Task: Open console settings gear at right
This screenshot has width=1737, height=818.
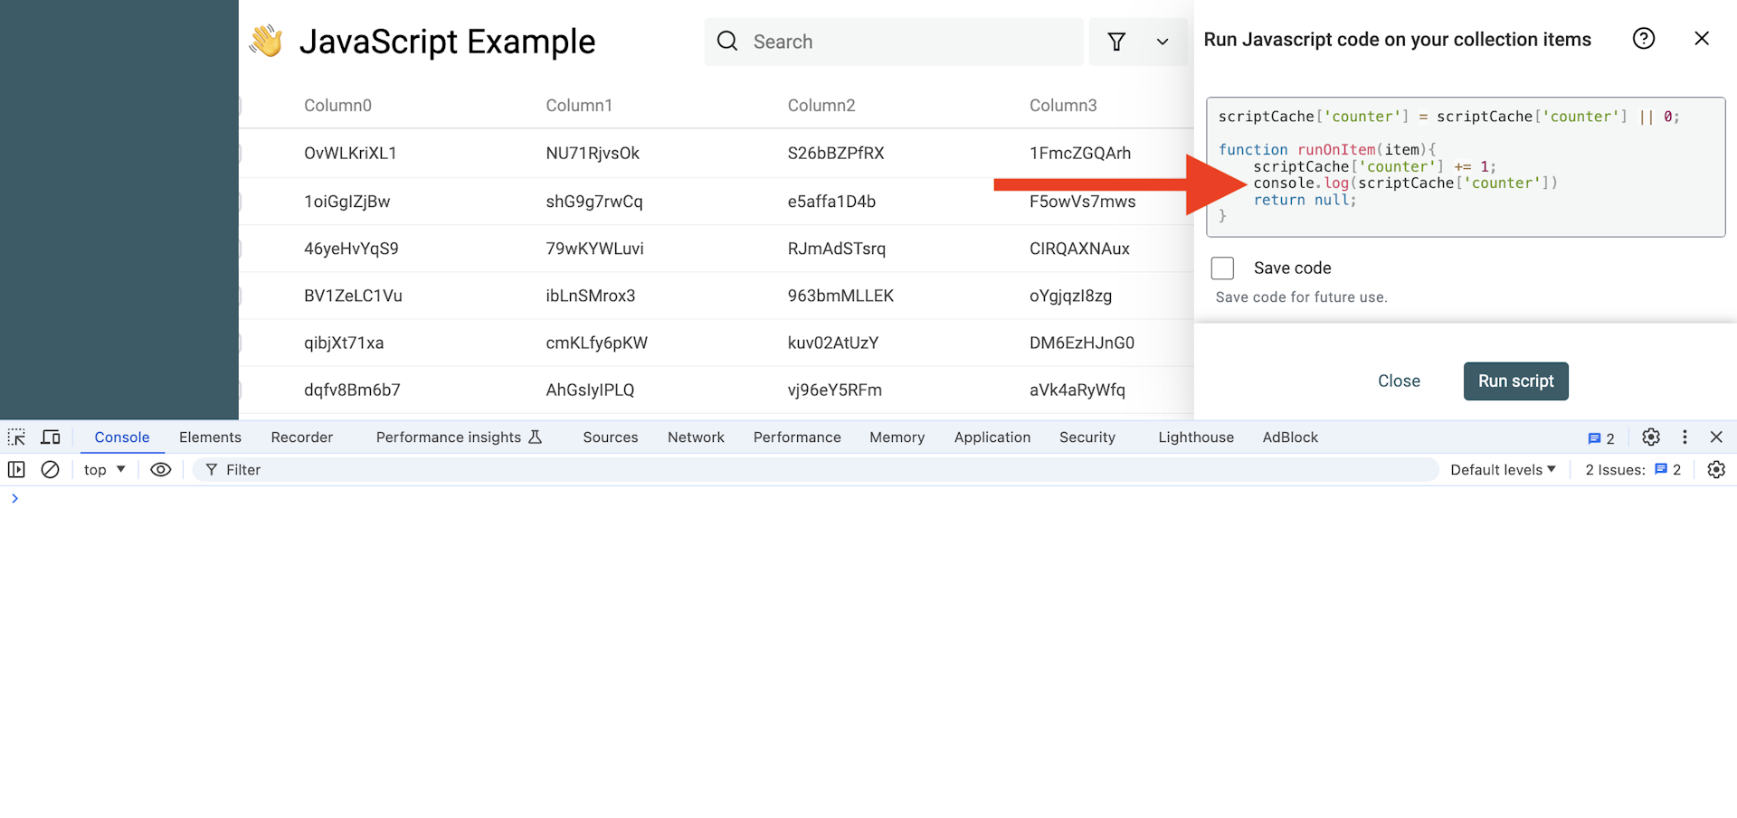Action: [x=1716, y=470]
